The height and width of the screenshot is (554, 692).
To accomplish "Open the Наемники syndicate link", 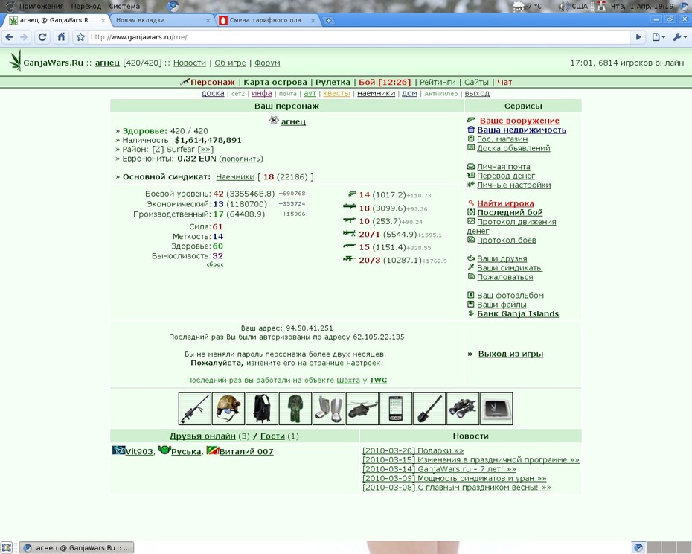I will click(x=235, y=176).
